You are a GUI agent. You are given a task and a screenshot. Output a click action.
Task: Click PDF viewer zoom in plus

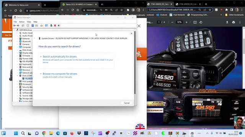tap(186, 22)
